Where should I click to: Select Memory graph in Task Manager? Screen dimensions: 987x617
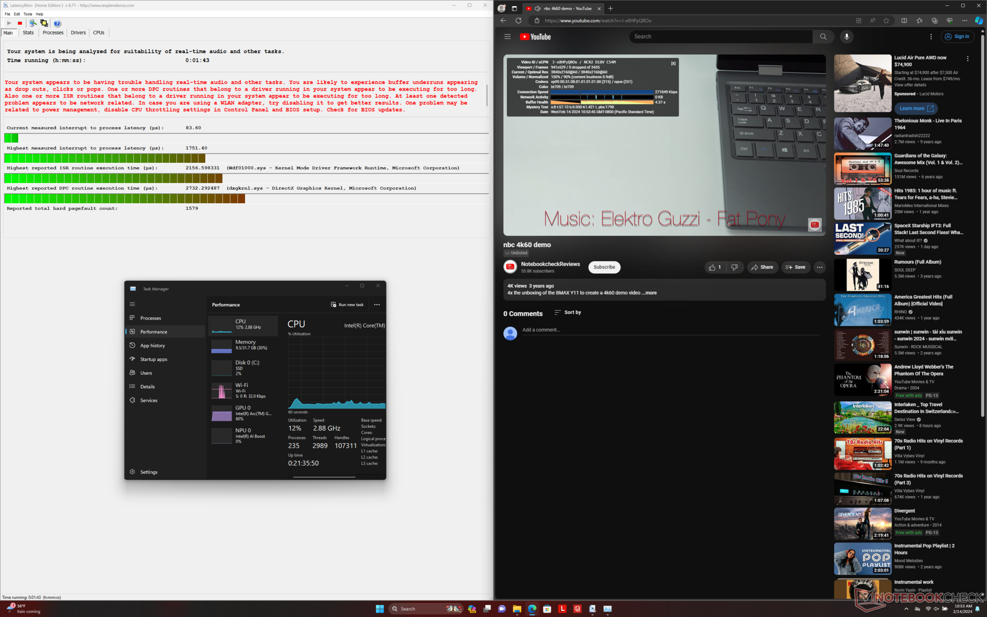pos(243,346)
